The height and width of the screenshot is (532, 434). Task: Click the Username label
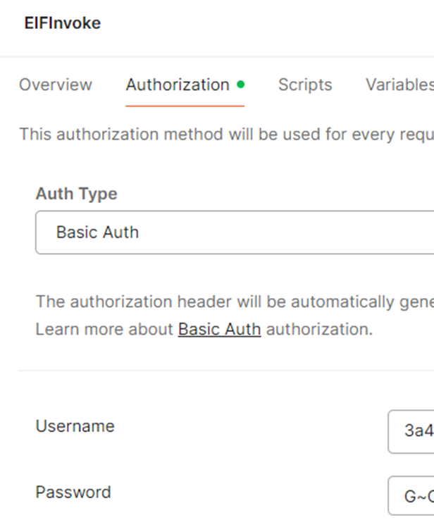pos(75,426)
